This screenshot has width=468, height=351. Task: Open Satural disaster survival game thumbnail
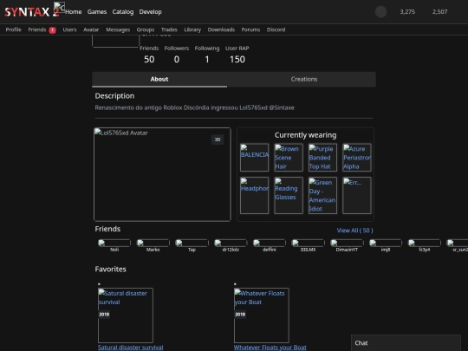coord(126,315)
